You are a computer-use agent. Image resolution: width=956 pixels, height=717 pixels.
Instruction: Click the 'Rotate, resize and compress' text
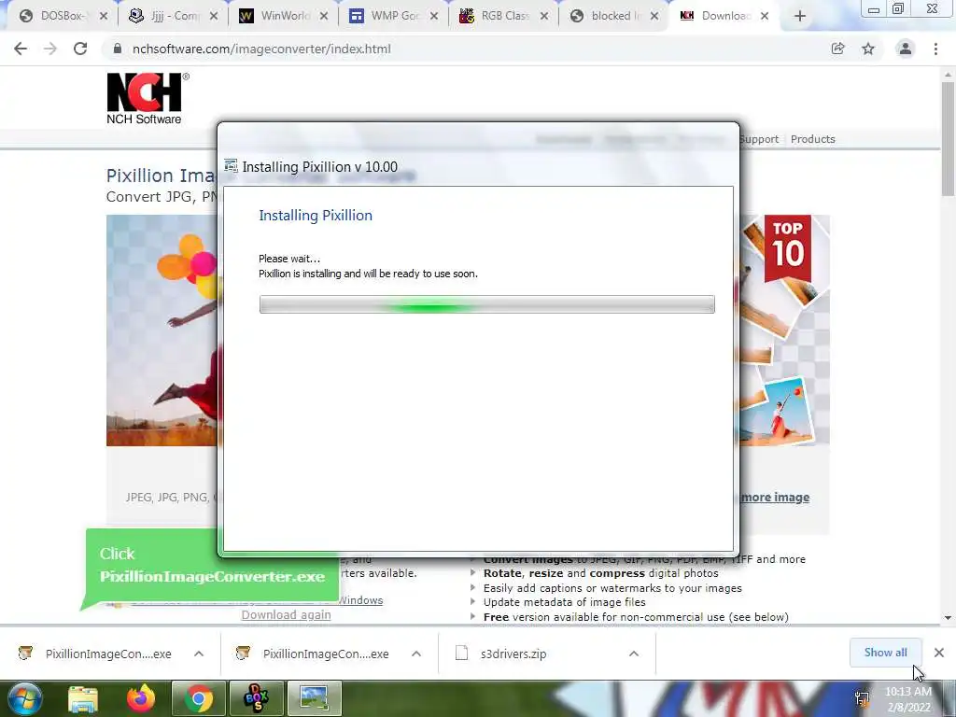600,574
